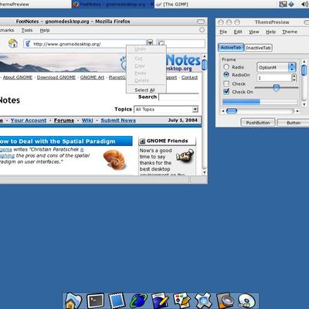309x309 pixels.
Task: Launch the globe web browser in dock
Action: pos(138,301)
